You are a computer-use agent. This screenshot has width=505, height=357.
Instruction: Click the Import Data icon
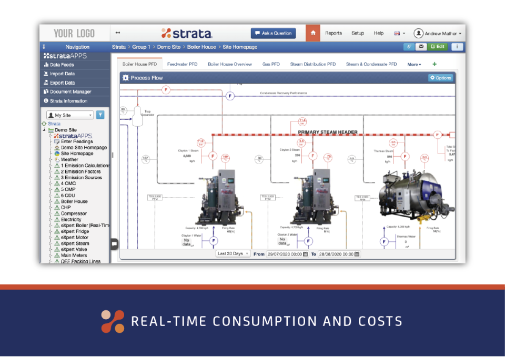(46, 74)
